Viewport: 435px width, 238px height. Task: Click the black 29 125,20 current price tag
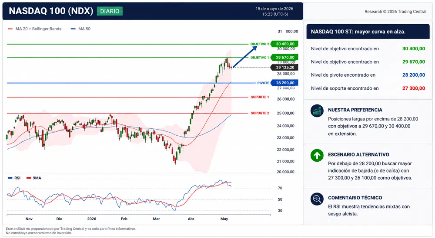click(284, 68)
